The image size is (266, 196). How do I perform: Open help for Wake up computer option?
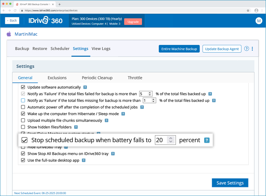(x=123, y=114)
